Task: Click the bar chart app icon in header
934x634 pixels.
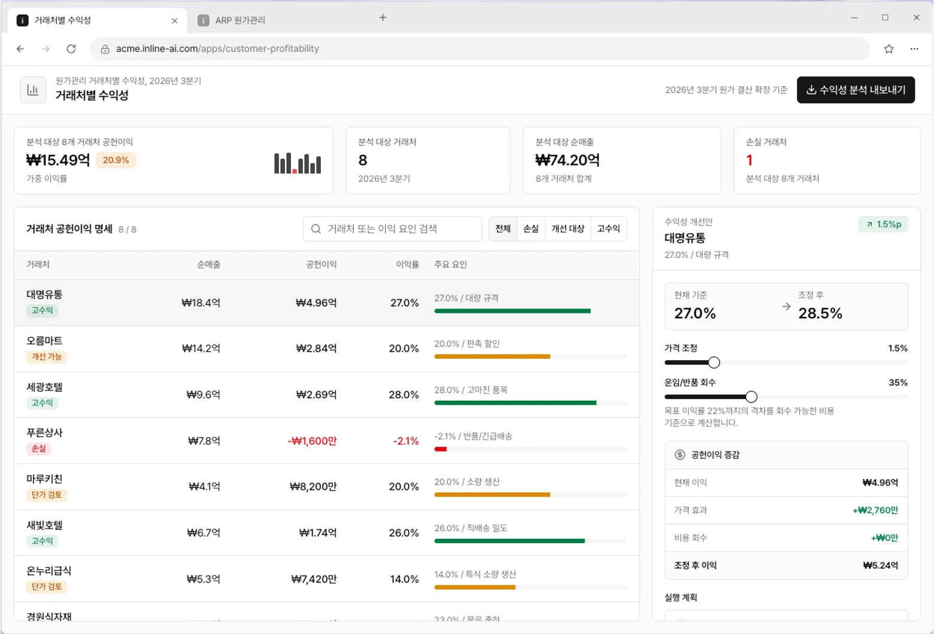Action: click(x=33, y=90)
